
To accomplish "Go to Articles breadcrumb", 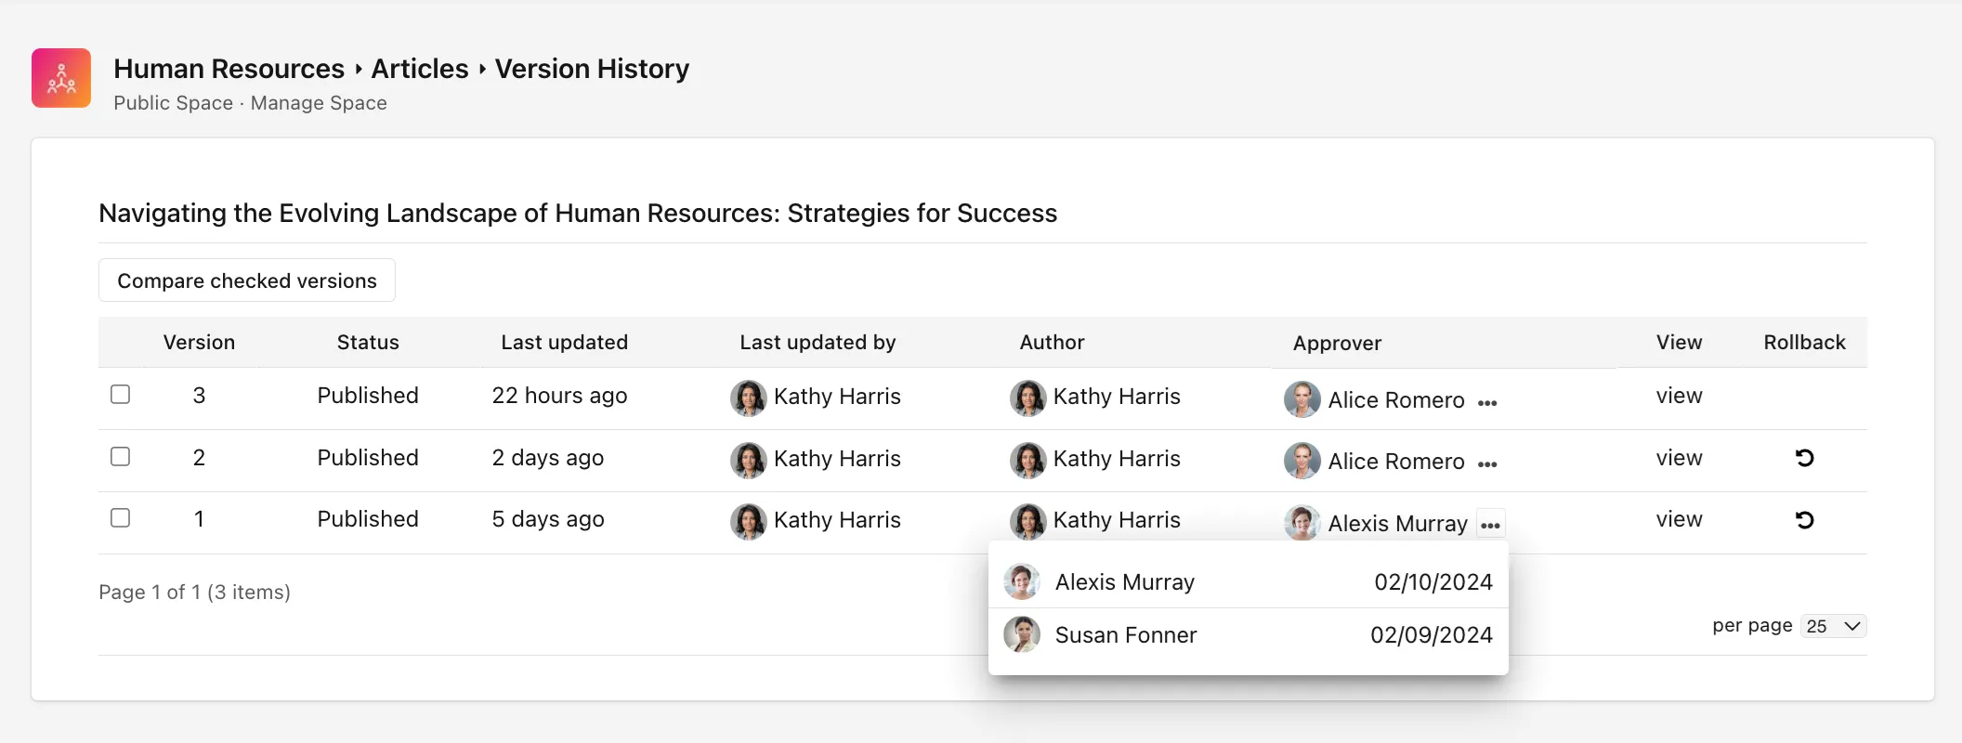I will tap(420, 69).
